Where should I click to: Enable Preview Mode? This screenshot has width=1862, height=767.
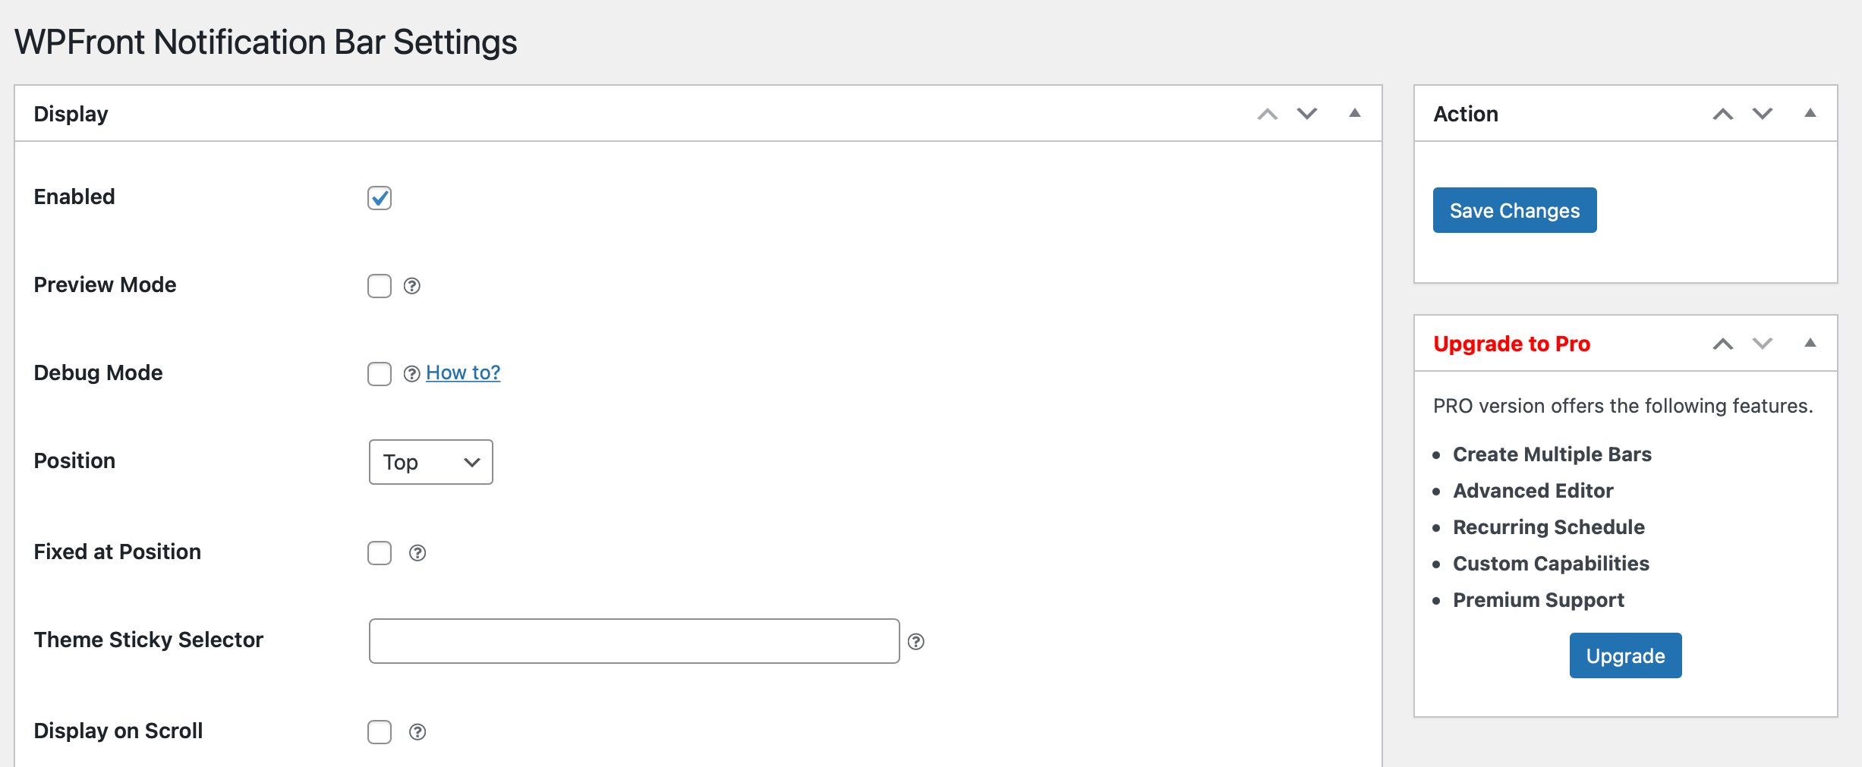380,286
